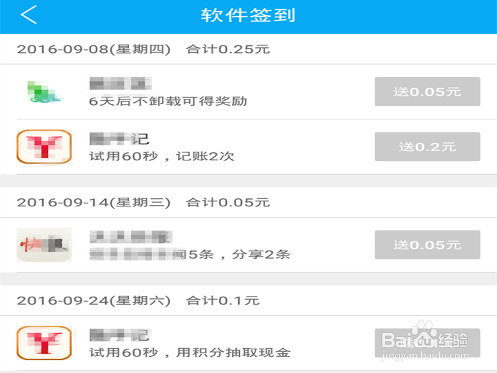Select the app icon beside '分享2条' task

[x=43, y=244]
